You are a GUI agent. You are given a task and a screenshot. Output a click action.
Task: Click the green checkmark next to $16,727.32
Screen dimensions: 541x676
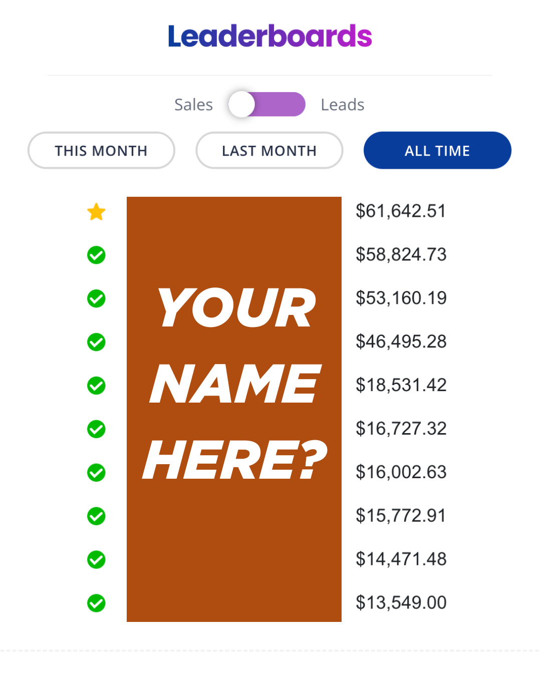96,429
